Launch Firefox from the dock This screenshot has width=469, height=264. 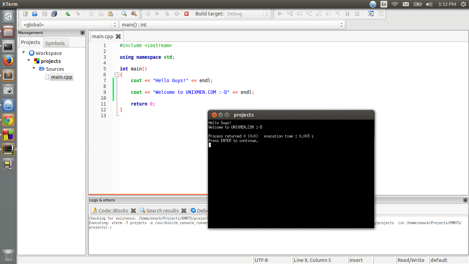coord(8,60)
